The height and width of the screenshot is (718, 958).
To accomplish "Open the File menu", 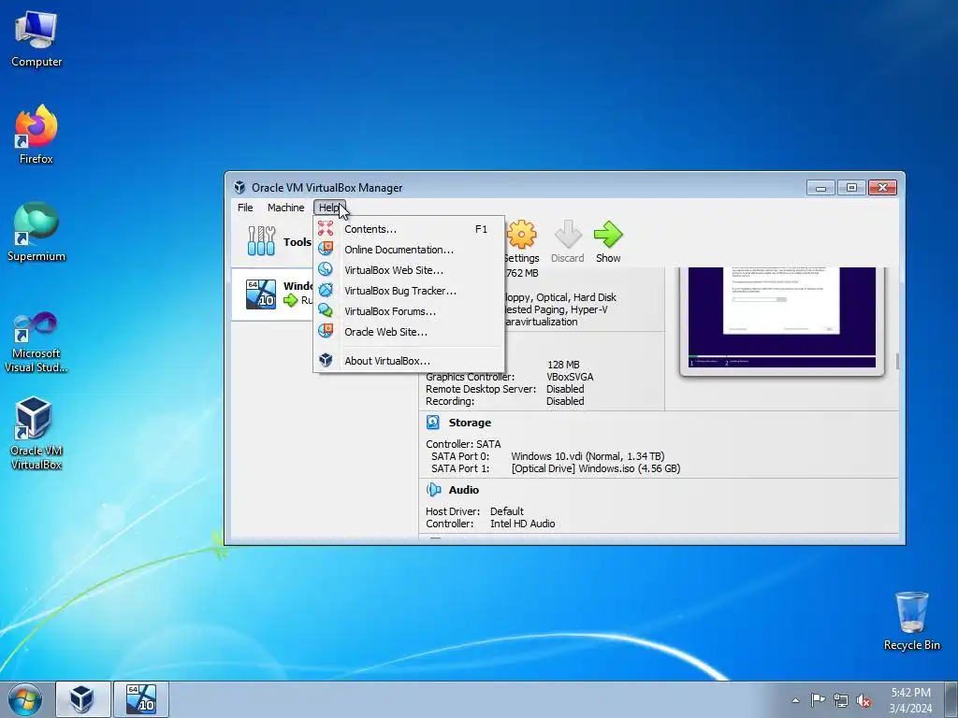I will click(x=245, y=208).
